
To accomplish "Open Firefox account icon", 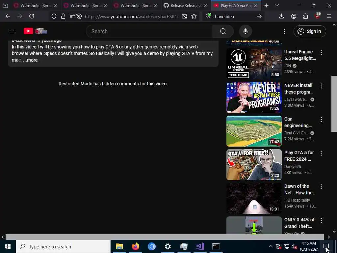I will pos(294,16).
